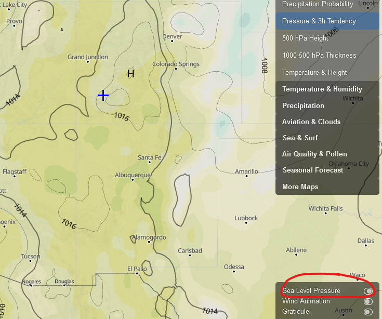
Task: Turn on the Graticule toggle
Action: pyautogui.click(x=368, y=312)
